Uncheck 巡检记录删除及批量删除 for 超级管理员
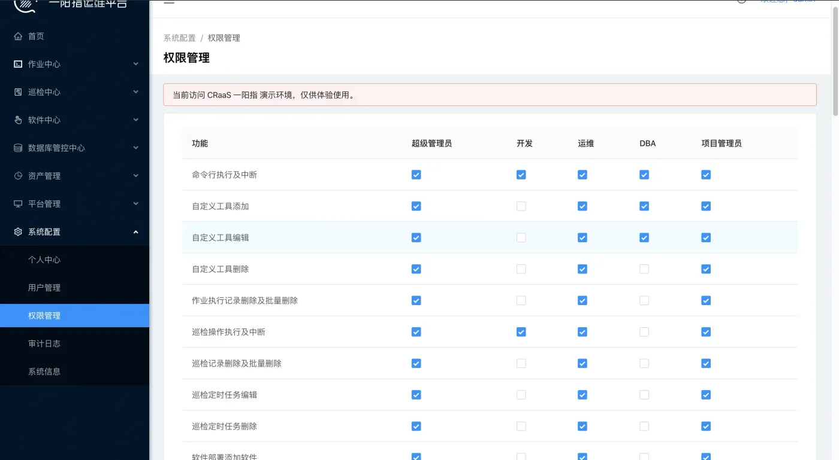Image resolution: width=839 pixels, height=460 pixels. point(416,363)
